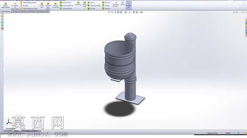
Task: Click the Edit Appearance sphere icon
Action: coord(134,12)
